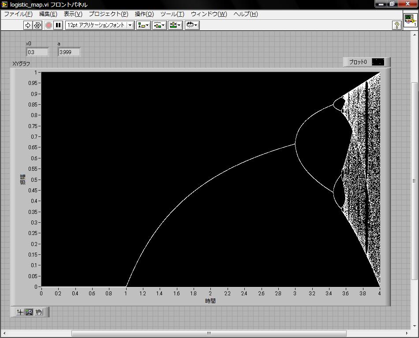Restore down the logistic_map.vi window
Viewport: 419px width, 338px height.
coord(392,4)
